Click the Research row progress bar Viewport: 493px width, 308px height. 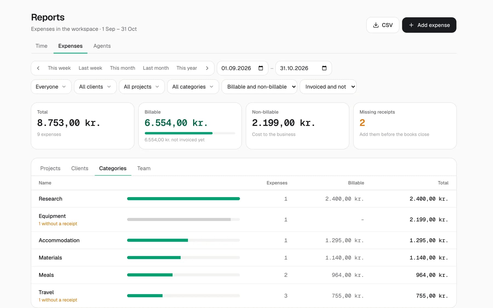184,199
